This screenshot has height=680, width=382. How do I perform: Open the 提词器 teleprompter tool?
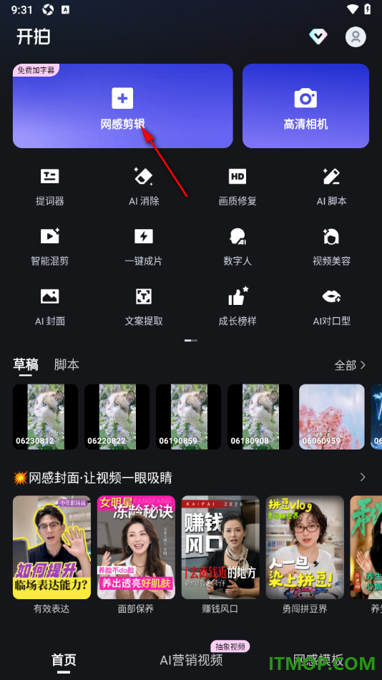point(50,188)
